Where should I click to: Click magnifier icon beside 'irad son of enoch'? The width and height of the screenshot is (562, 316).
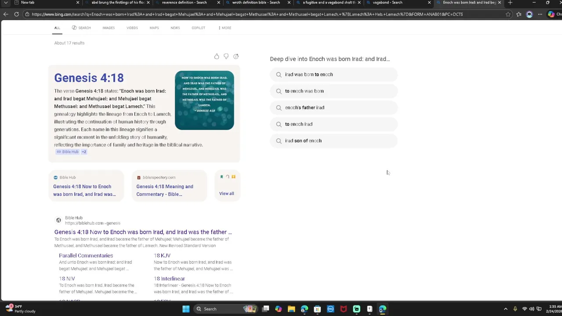coord(279,141)
